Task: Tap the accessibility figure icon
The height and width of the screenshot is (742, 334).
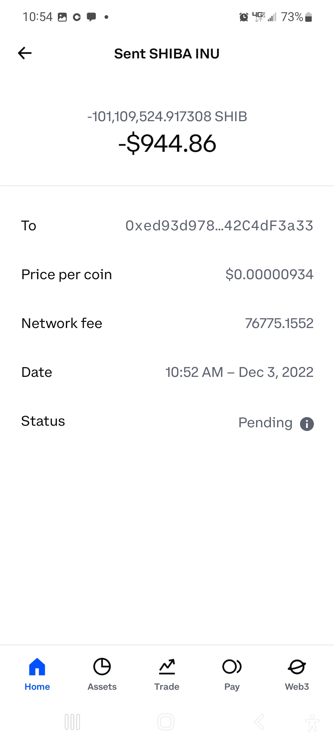Action: tap(312, 722)
